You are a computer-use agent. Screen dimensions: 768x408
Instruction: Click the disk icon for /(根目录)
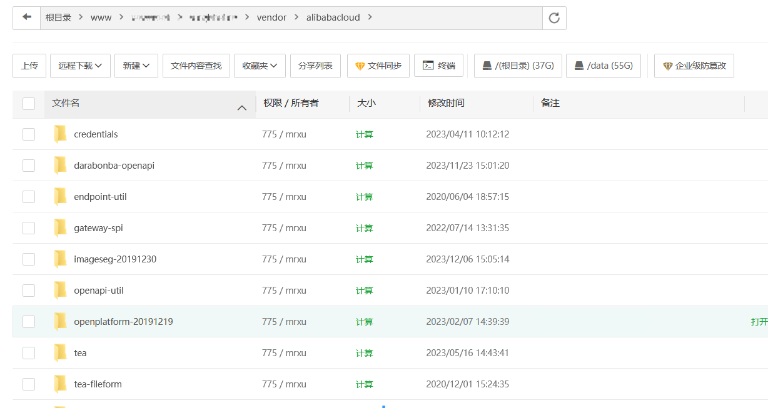[x=487, y=66]
